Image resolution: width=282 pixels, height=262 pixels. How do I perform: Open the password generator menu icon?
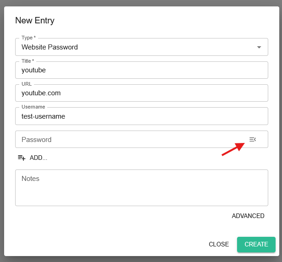pyautogui.click(x=253, y=139)
